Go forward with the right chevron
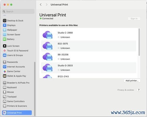147x117 pixels. (46, 4)
